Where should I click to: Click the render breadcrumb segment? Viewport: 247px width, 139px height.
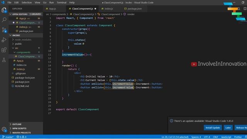coord(129,14)
